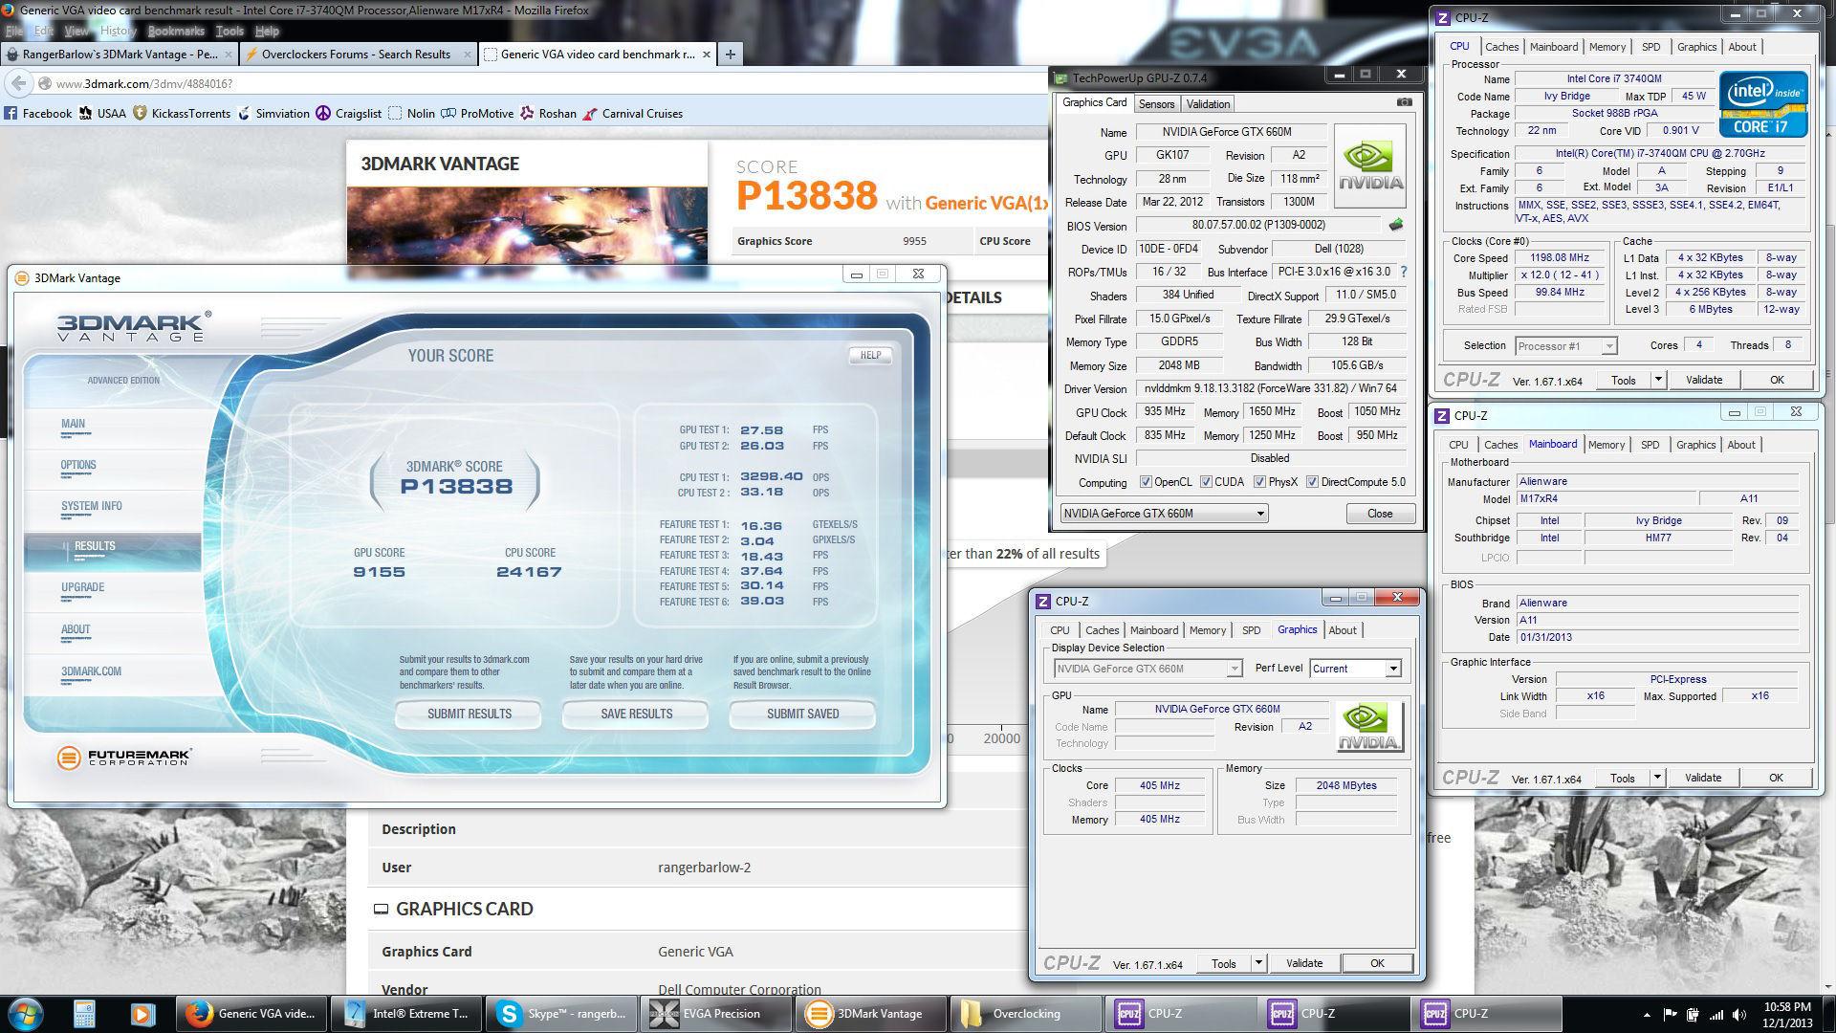Viewport: 1836px width, 1033px height.
Task: Switch to Caches tab in top CPU-Z window
Action: [1501, 47]
